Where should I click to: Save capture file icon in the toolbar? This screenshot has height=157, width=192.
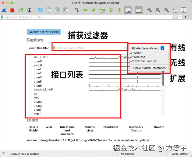[x=49, y=10]
